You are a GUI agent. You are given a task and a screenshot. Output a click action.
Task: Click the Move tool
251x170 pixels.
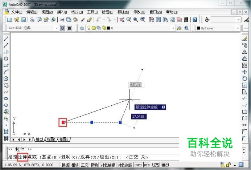pyautogui.click(x=244, y=72)
